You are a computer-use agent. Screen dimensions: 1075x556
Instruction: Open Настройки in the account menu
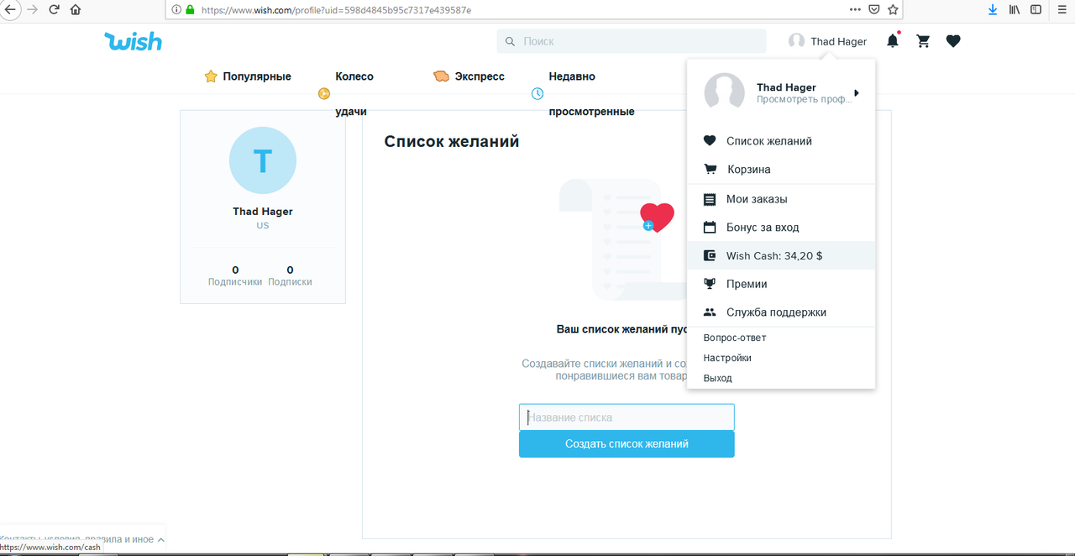click(x=727, y=358)
